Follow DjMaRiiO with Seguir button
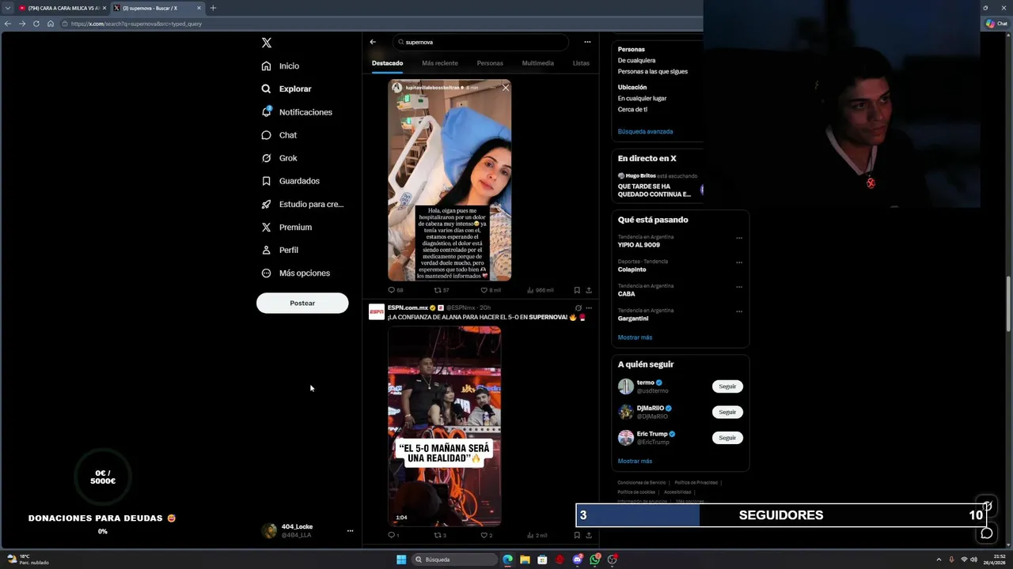 [x=727, y=412]
